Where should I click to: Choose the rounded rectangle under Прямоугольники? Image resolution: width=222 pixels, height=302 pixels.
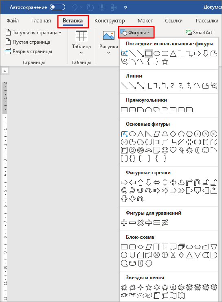[132, 110]
